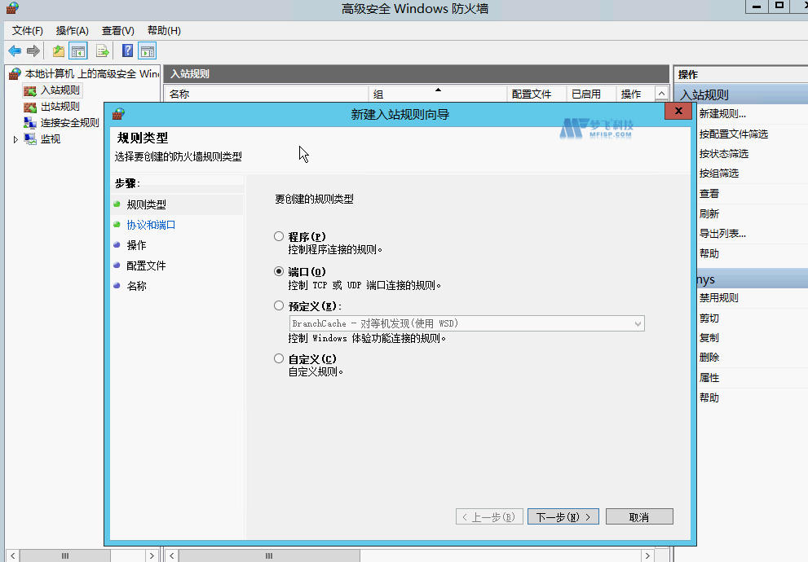Click the back navigation arrow icon

pyautogui.click(x=14, y=50)
